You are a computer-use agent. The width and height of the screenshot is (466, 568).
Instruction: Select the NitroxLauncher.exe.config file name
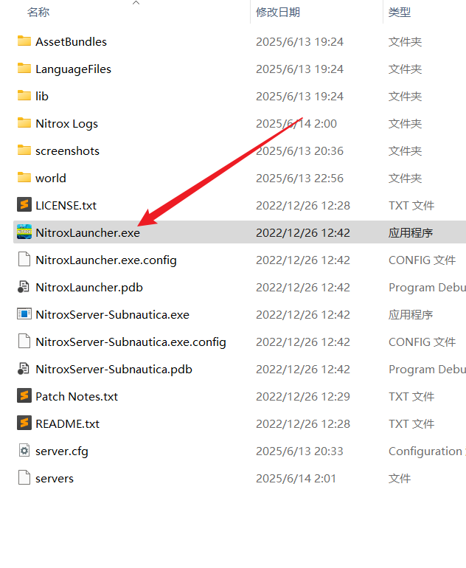coord(106,260)
